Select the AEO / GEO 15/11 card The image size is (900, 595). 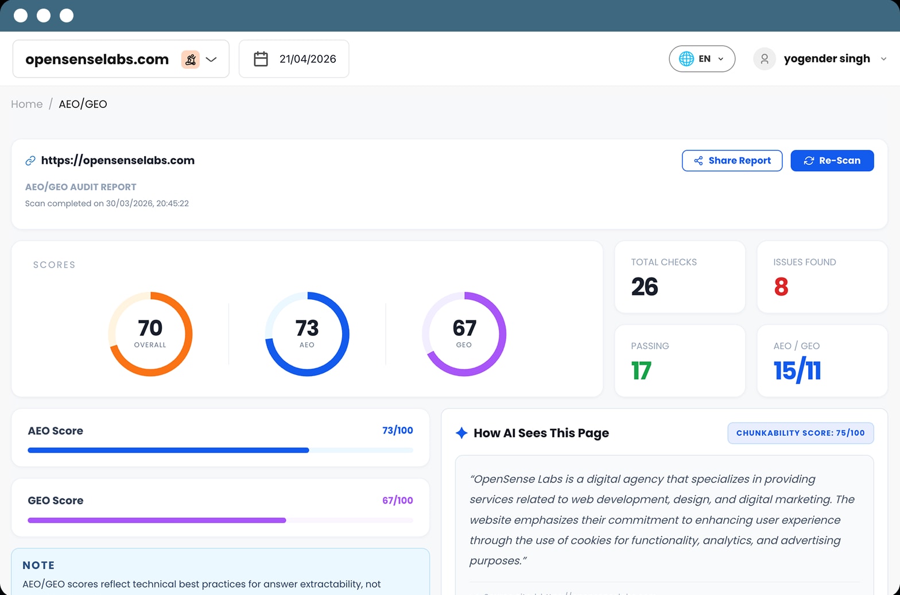pyautogui.click(x=823, y=361)
